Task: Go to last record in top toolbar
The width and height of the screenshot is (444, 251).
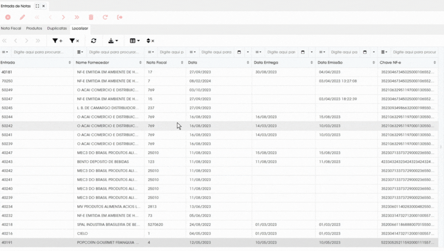Action: (77, 17)
